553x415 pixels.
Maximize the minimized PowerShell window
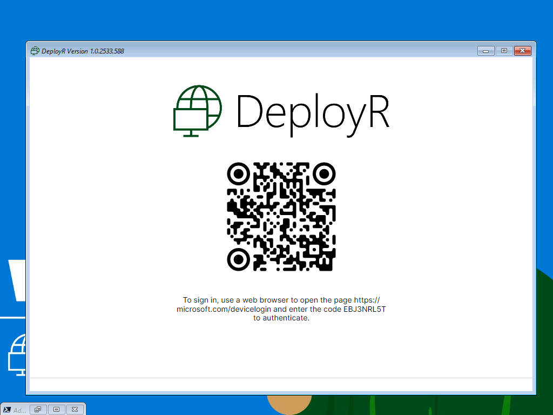[x=57, y=410]
